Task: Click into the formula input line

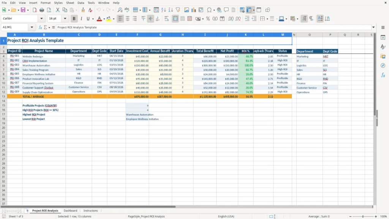Action: 213,27
